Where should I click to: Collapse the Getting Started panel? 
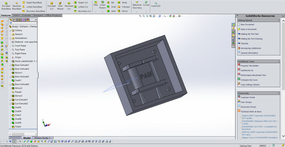click(279, 20)
